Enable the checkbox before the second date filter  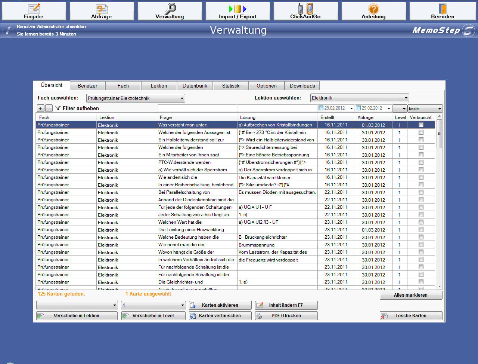coord(358,108)
